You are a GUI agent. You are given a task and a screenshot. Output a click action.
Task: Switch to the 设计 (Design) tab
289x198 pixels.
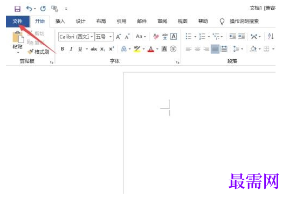tap(81, 22)
